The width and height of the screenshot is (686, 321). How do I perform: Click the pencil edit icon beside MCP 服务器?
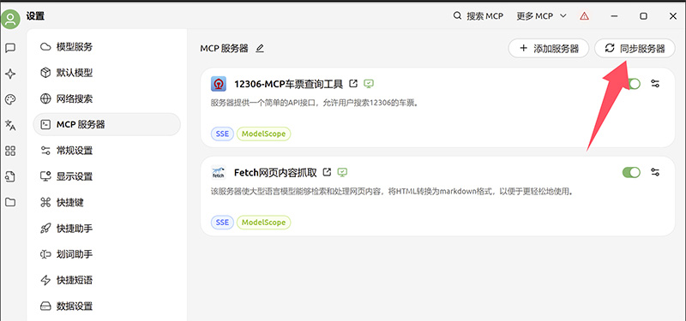pos(260,49)
